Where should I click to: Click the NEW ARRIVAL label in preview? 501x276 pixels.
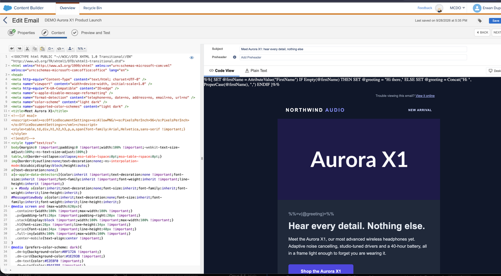coord(420,110)
